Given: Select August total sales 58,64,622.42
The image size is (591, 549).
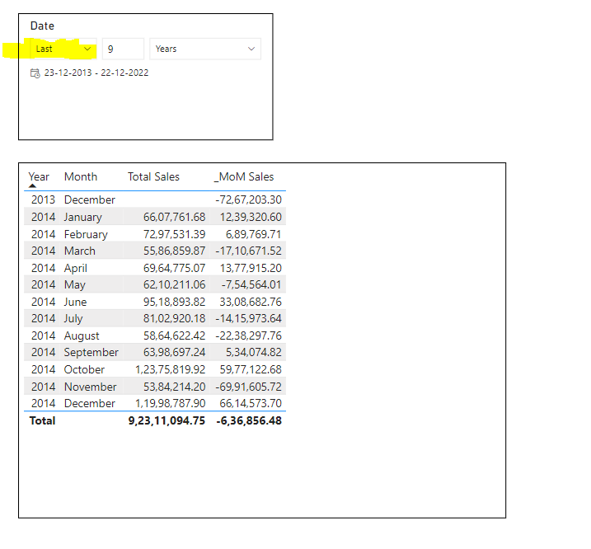Looking at the screenshot, I should (174, 336).
